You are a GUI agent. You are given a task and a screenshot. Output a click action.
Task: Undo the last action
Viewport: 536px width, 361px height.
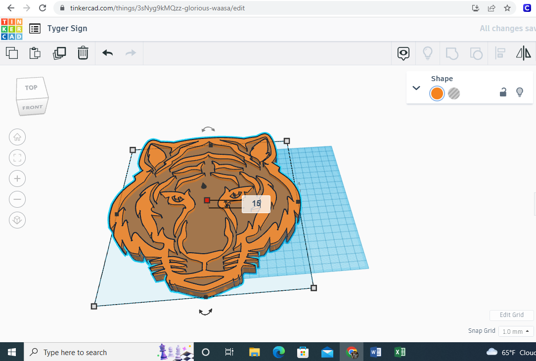[108, 53]
